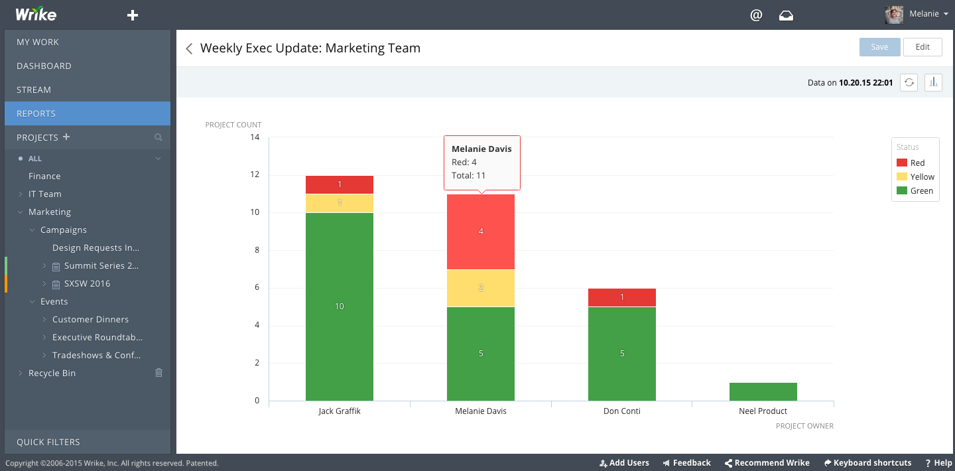Select the ALL projects item
This screenshot has width=955, height=471.
[35, 159]
